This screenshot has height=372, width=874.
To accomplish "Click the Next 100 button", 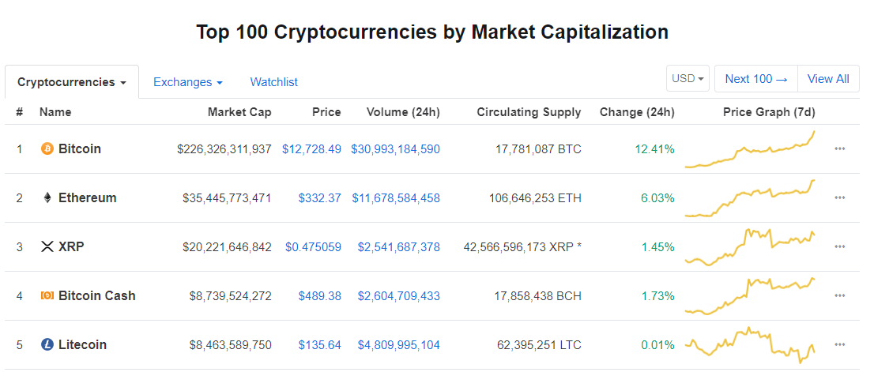I will pyautogui.click(x=755, y=79).
